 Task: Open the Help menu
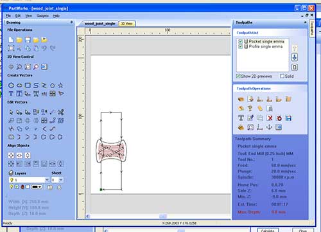(x=56, y=16)
